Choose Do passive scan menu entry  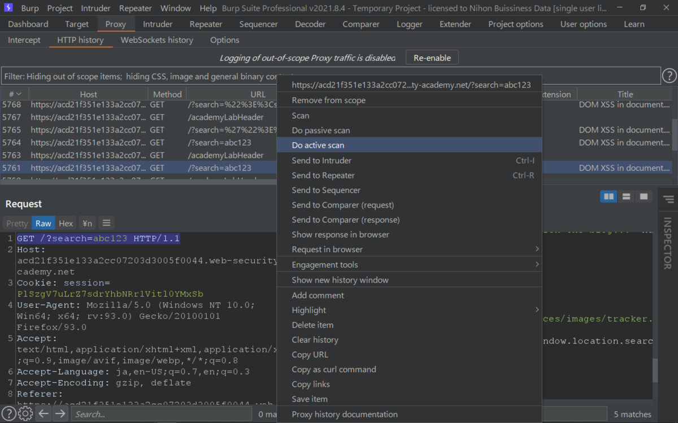pos(408,130)
